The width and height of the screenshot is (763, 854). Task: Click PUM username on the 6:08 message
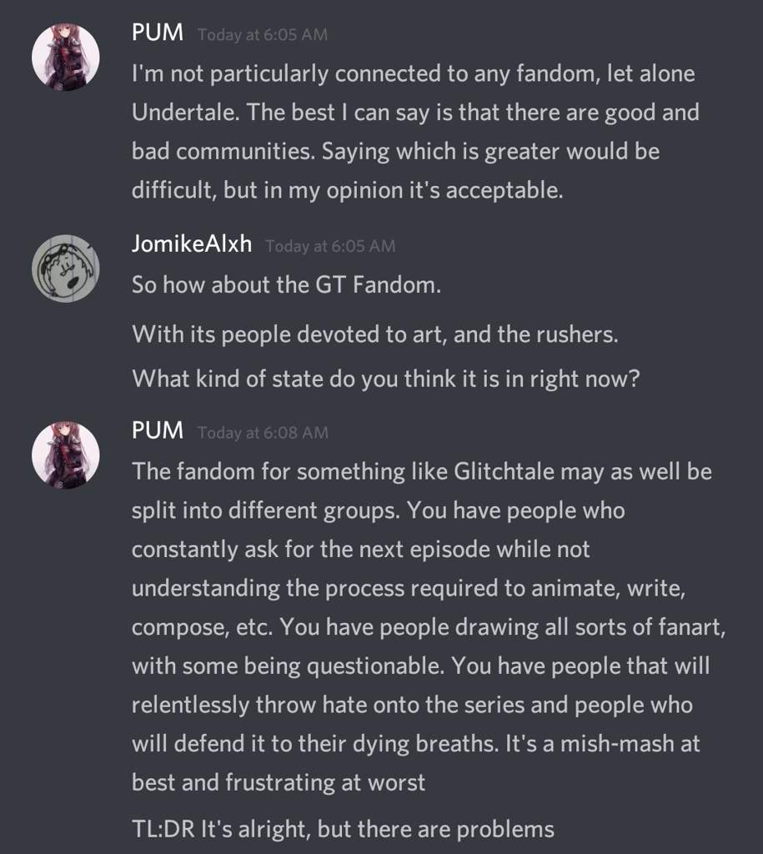(158, 431)
